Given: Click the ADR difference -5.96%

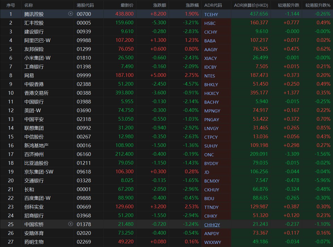Looking at the screenshot, I should (x=323, y=180).
